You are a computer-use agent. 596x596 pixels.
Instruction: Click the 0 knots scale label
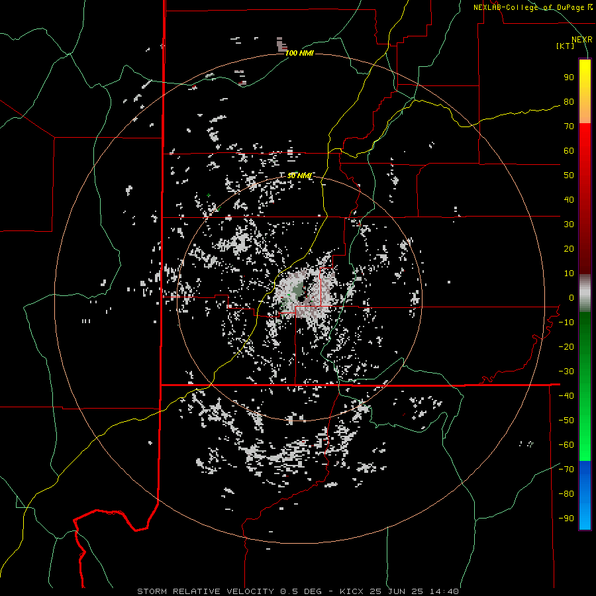(x=571, y=297)
